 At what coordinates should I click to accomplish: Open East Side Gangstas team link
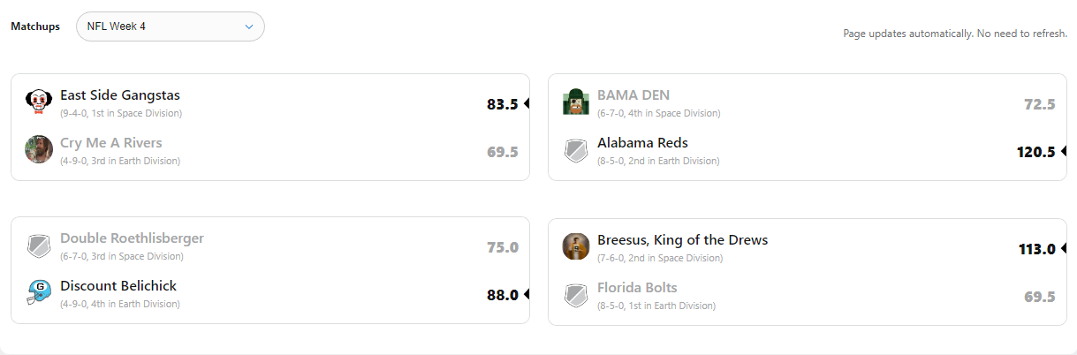[120, 95]
